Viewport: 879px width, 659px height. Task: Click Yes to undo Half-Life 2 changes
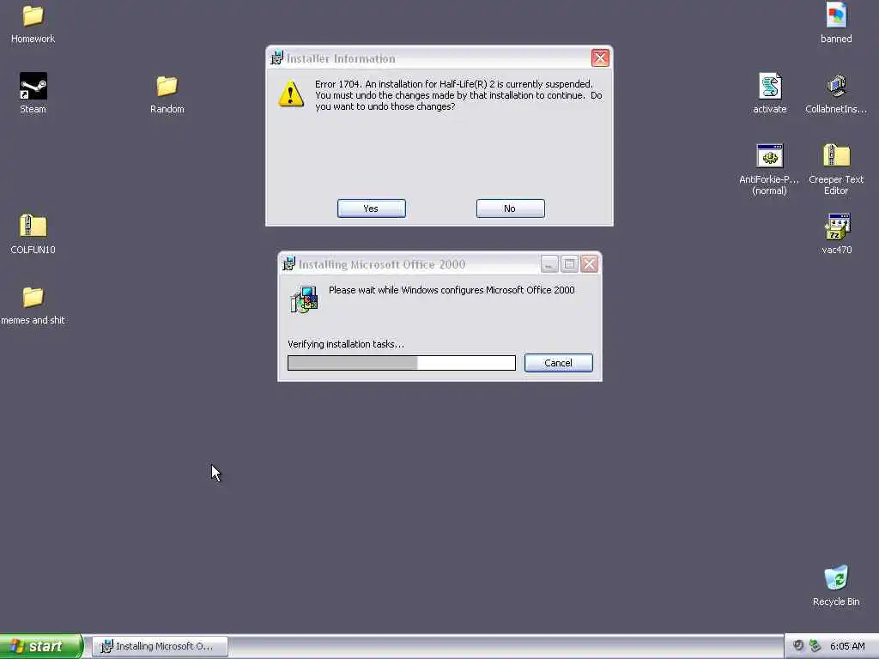click(371, 209)
